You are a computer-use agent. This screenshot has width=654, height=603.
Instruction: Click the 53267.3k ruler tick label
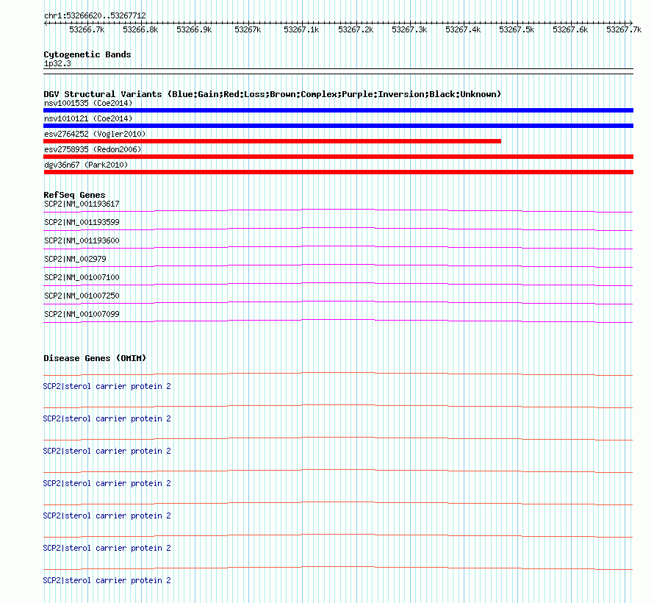point(409,29)
